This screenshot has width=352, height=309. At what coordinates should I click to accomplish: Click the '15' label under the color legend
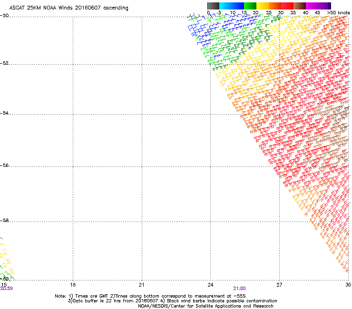pos(244,13)
